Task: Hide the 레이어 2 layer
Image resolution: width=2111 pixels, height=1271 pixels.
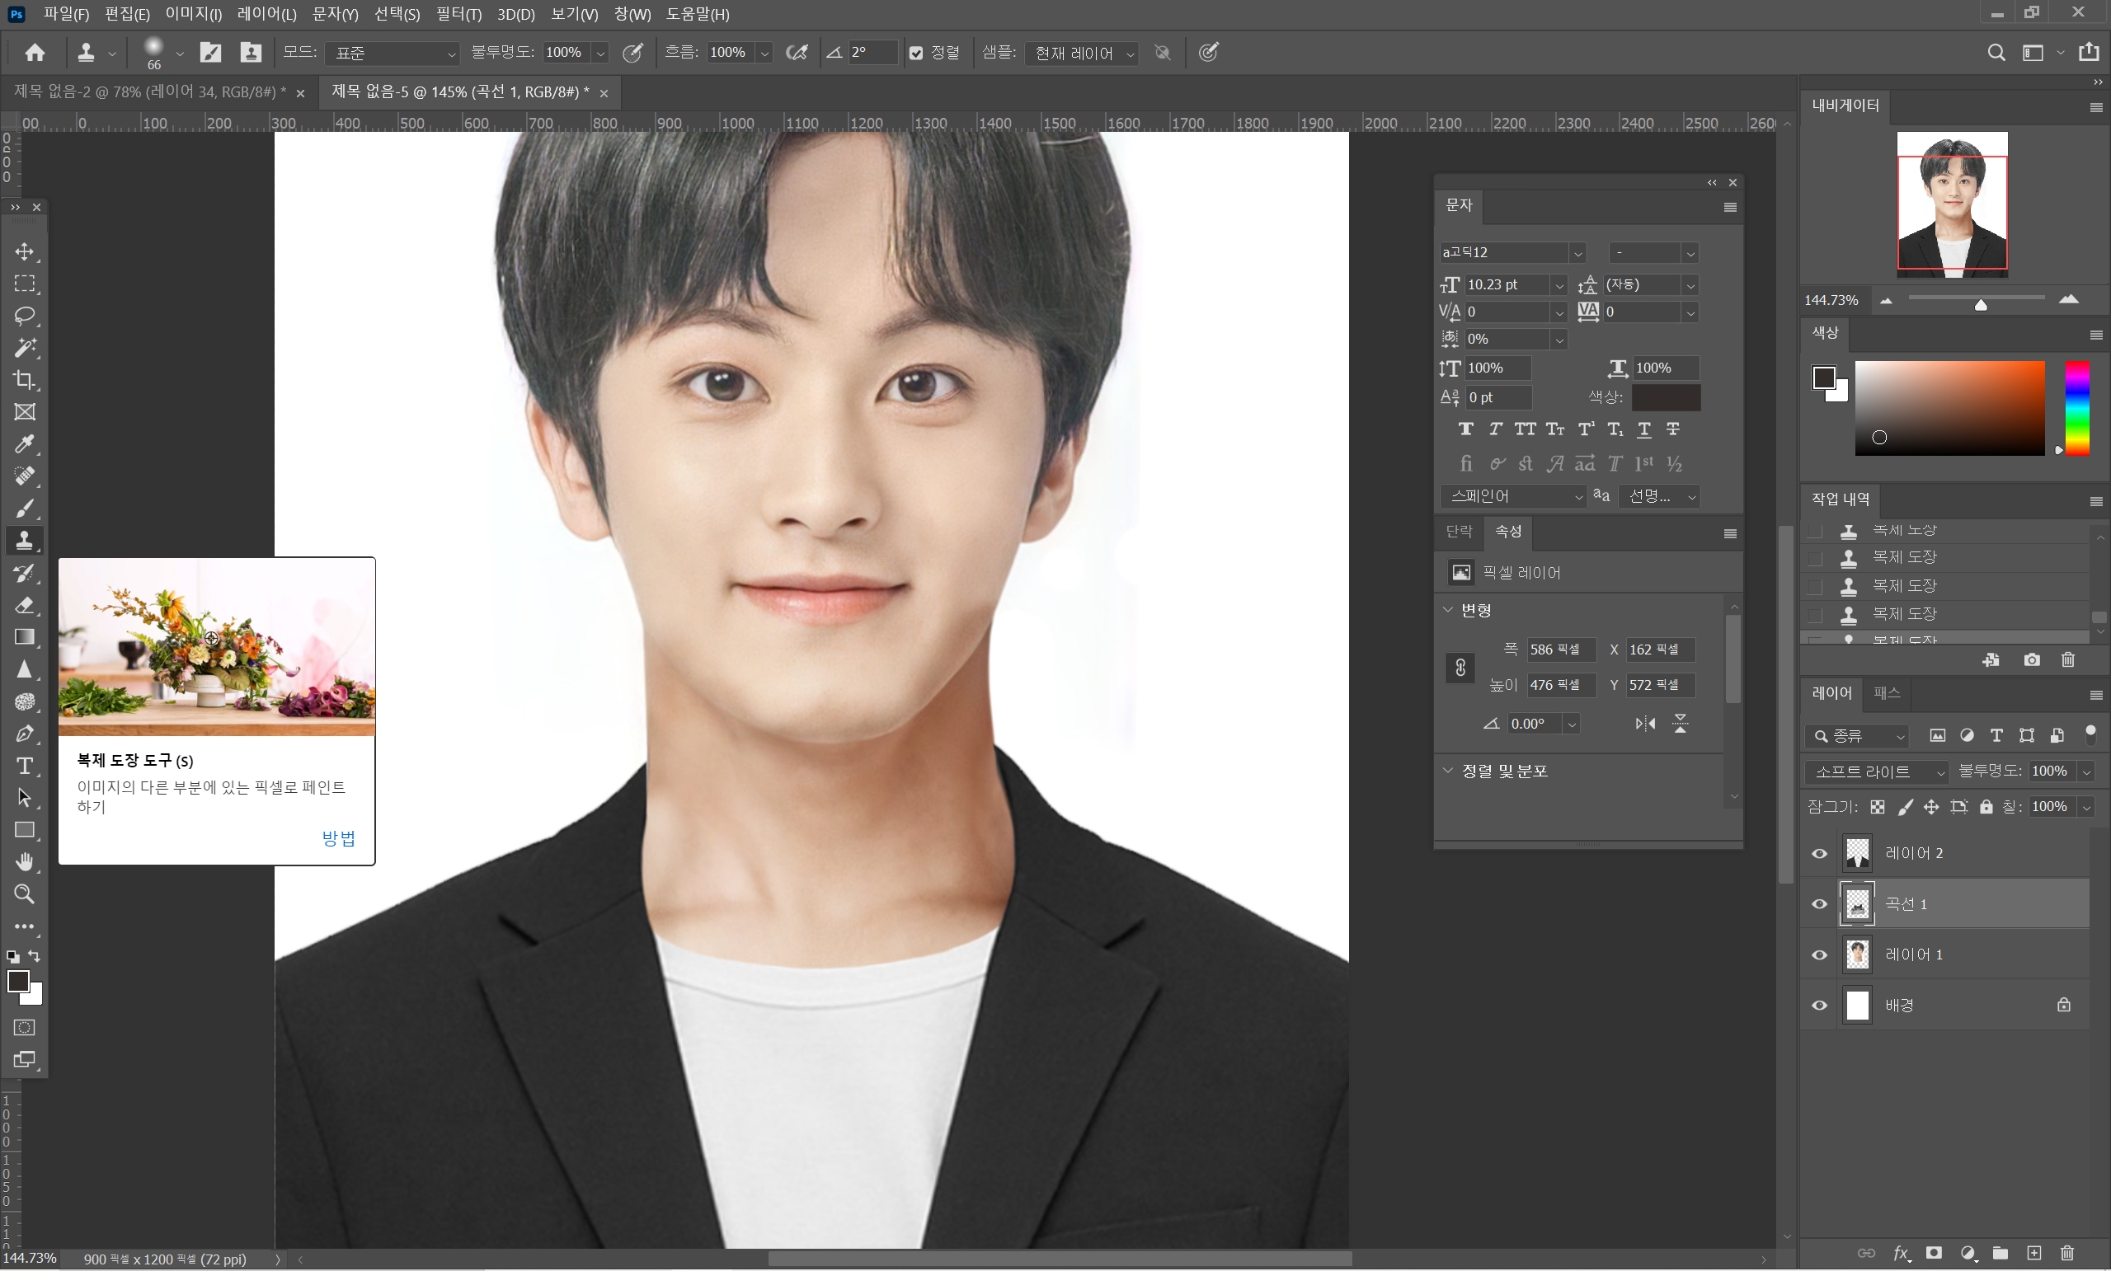Action: click(x=1819, y=854)
